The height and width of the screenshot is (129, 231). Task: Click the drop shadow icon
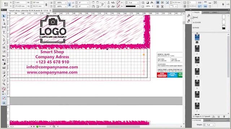(x=148, y=3)
